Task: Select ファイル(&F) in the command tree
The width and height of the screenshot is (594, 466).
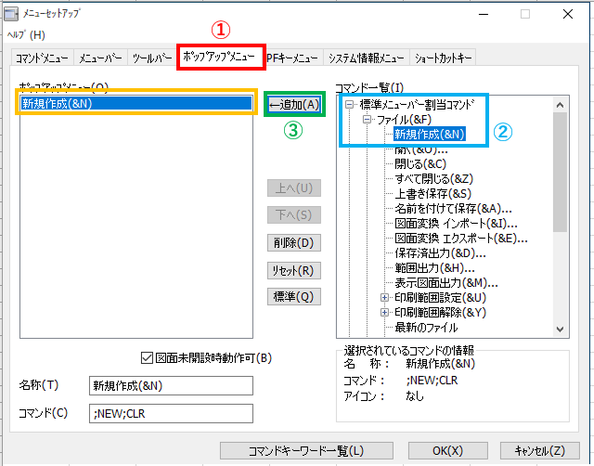Action: (x=404, y=120)
